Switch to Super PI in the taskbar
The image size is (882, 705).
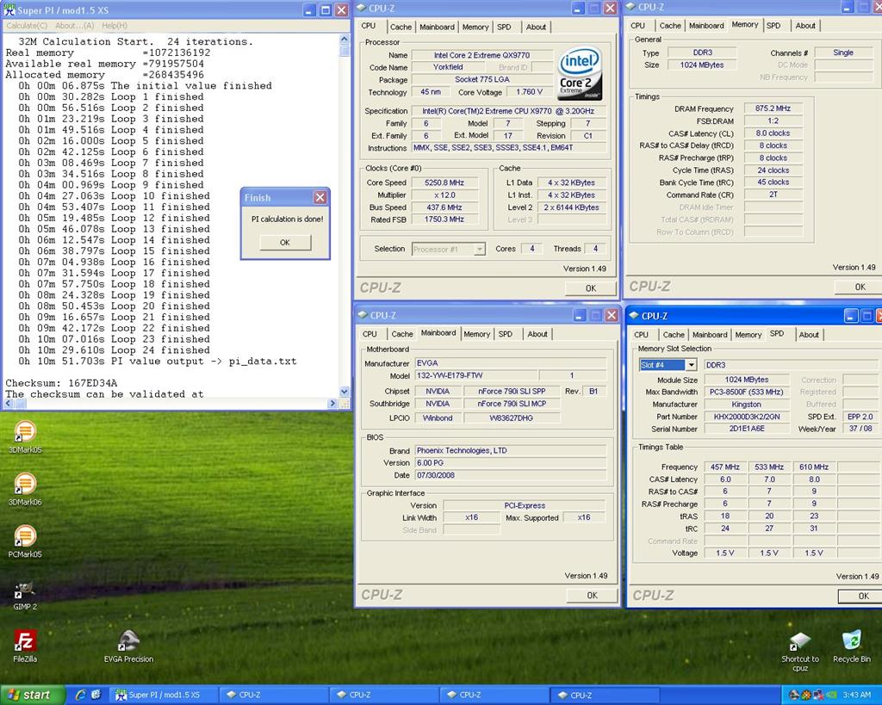[163, 695]
